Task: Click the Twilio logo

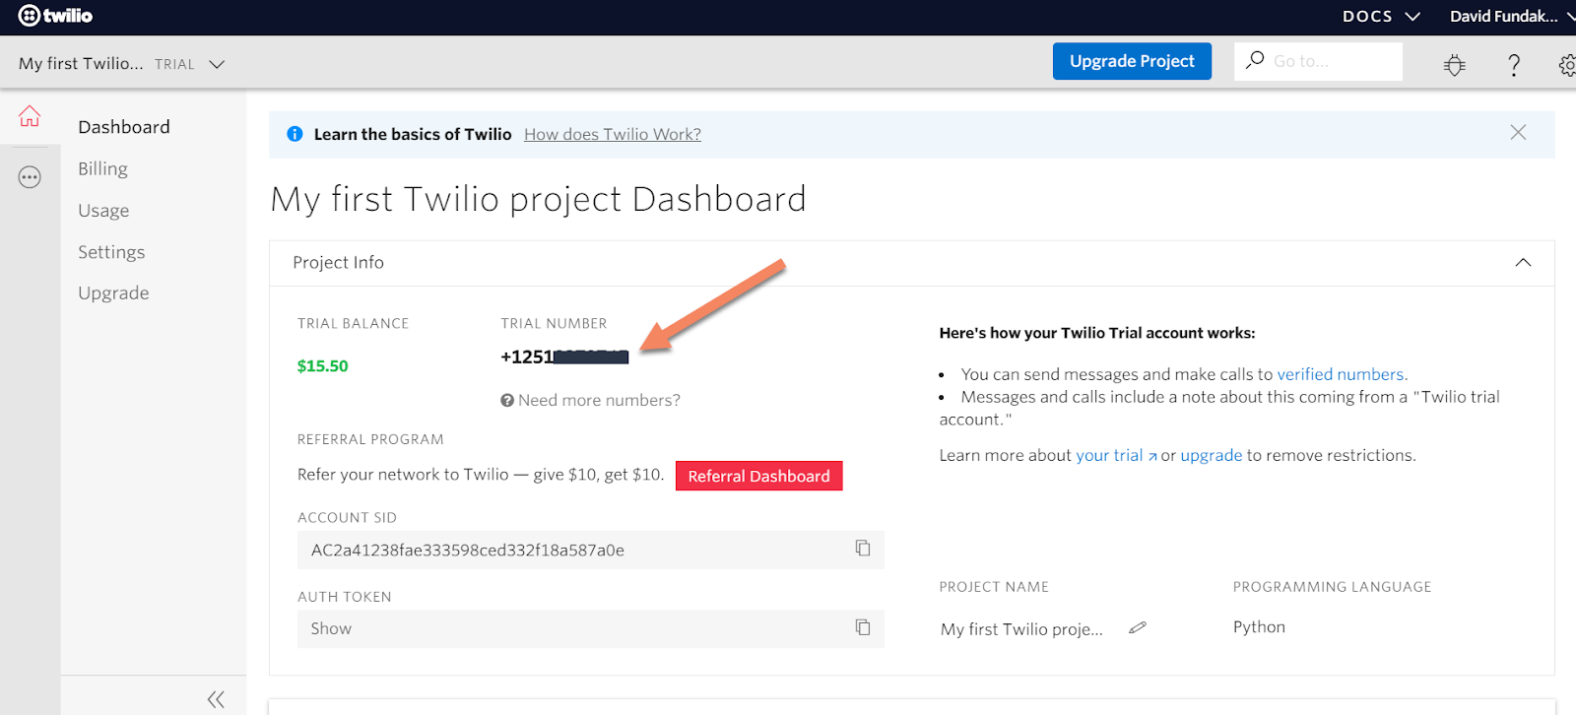Action: (x=55, y=16)
